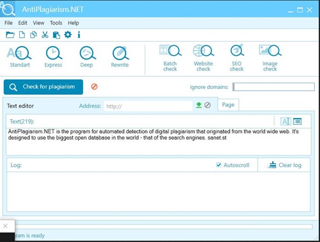This screenshot has height=242, width=320.
Task: Open the Tools menu
Action: 56,23
